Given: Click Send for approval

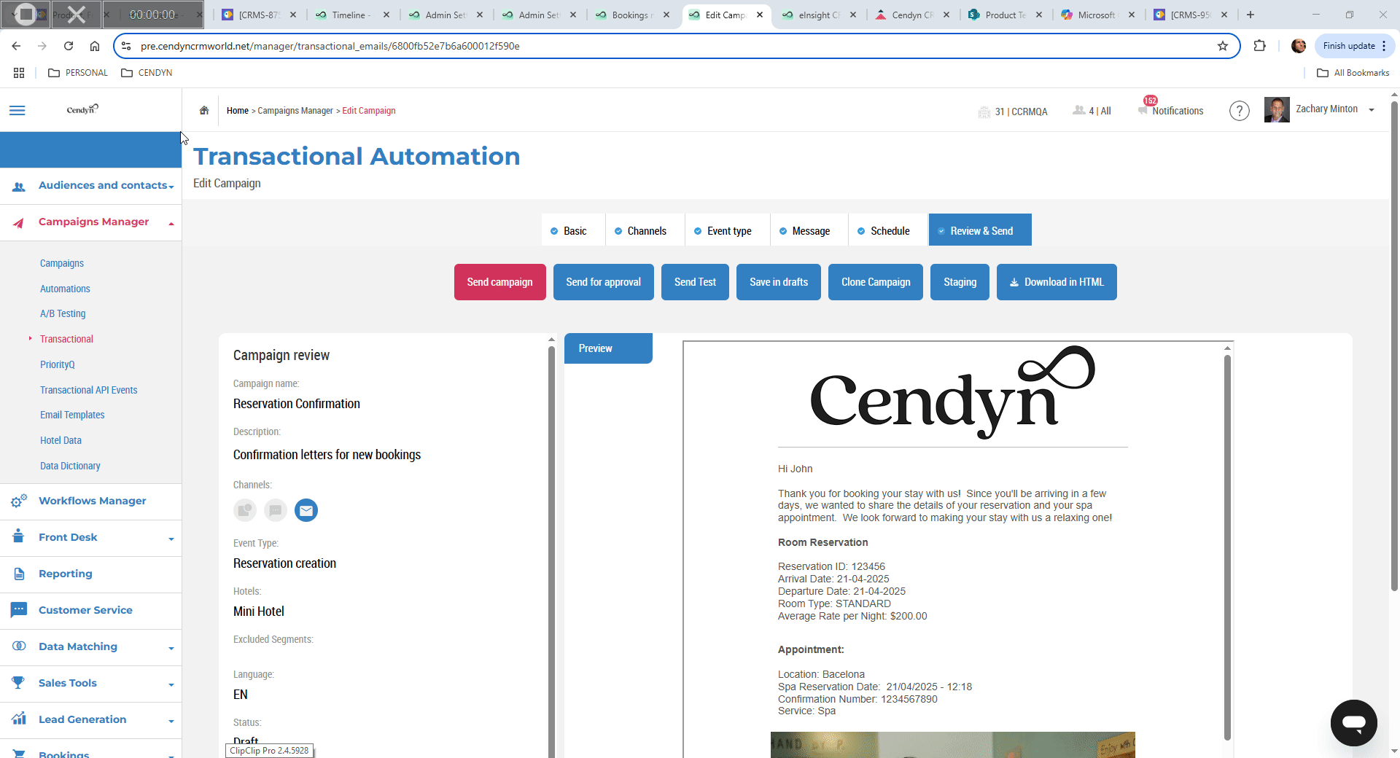Looking at the screenshot, I should 604,282.
